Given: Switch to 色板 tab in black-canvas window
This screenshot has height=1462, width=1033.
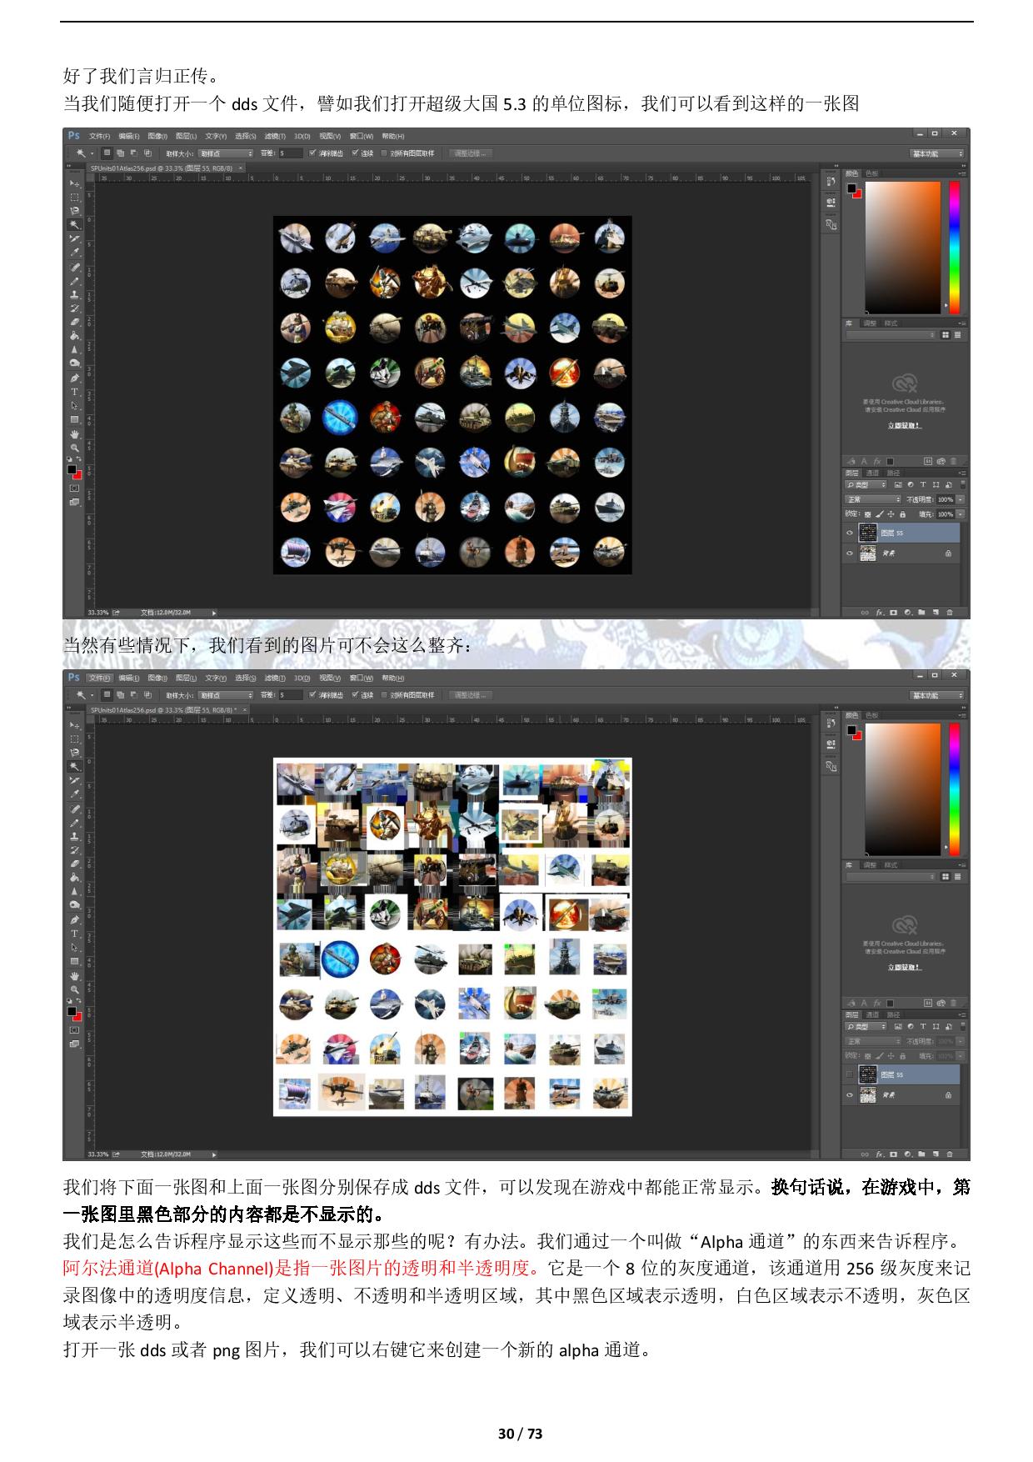Looking at the screenshot, I should [x=872, y=173].
